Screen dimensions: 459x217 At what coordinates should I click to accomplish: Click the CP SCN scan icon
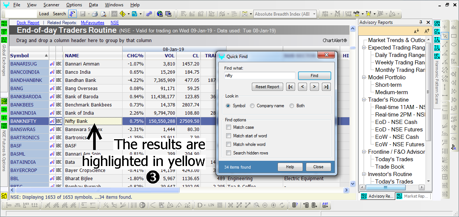coord(437,32)
